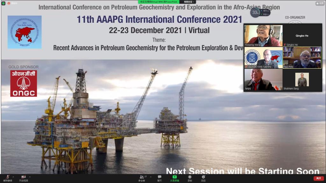The height and width of the screenshot is (183, 326).
Task: Open the Chat panel
Action: 159,178
